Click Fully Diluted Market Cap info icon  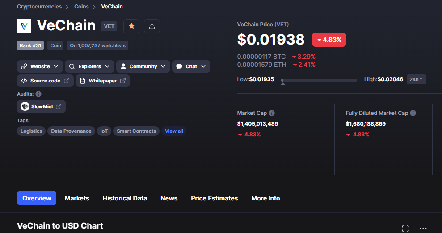(413, 113)
